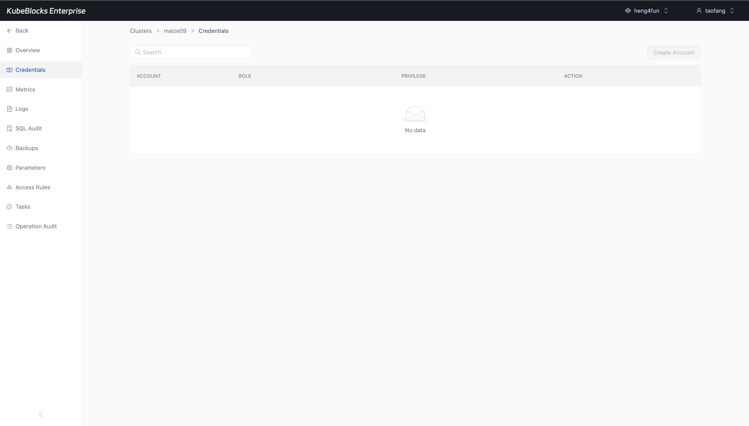Screen dimensions: 749x426
Task: Expand taofang up-down selector arrows
Action: point(732,11)
